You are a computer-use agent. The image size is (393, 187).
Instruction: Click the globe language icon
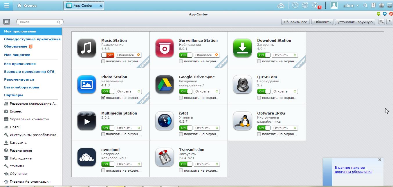pos(382,6)
